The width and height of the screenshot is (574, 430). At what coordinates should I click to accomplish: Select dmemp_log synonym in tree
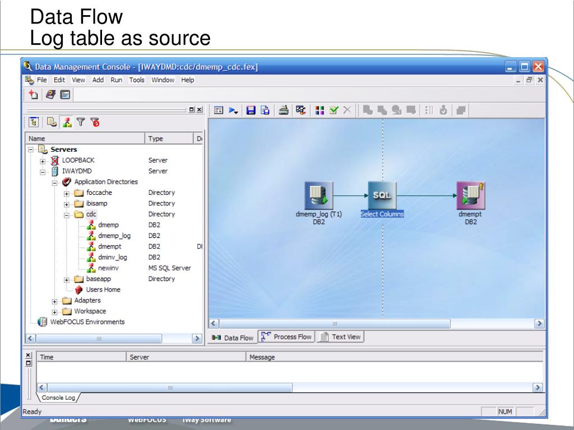(x=114, y=236)
